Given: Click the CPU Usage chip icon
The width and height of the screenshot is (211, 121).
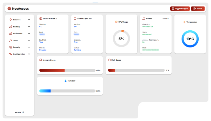Looking at the screenshot, I should coord(116,22).
